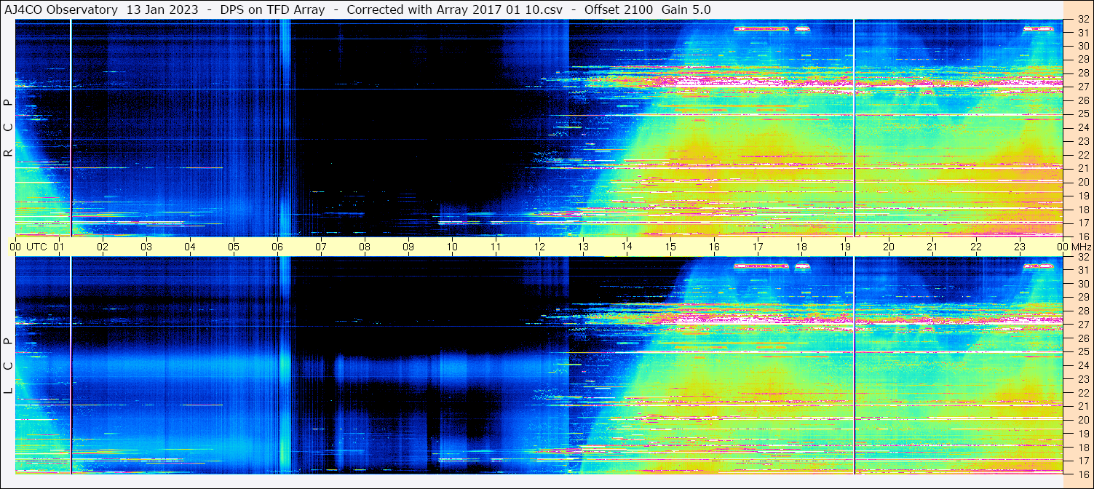Click 19 on LCP panel frequency scale

[x=1082, y=433]
